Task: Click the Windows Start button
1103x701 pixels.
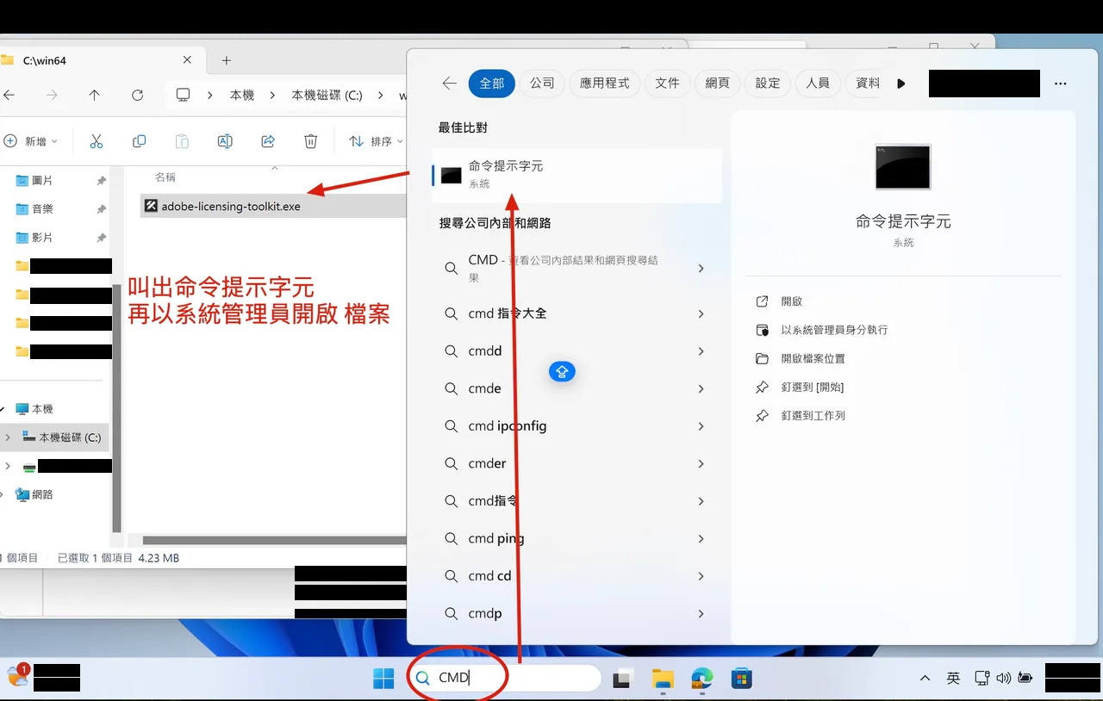Action: click(x=383, y=679)
